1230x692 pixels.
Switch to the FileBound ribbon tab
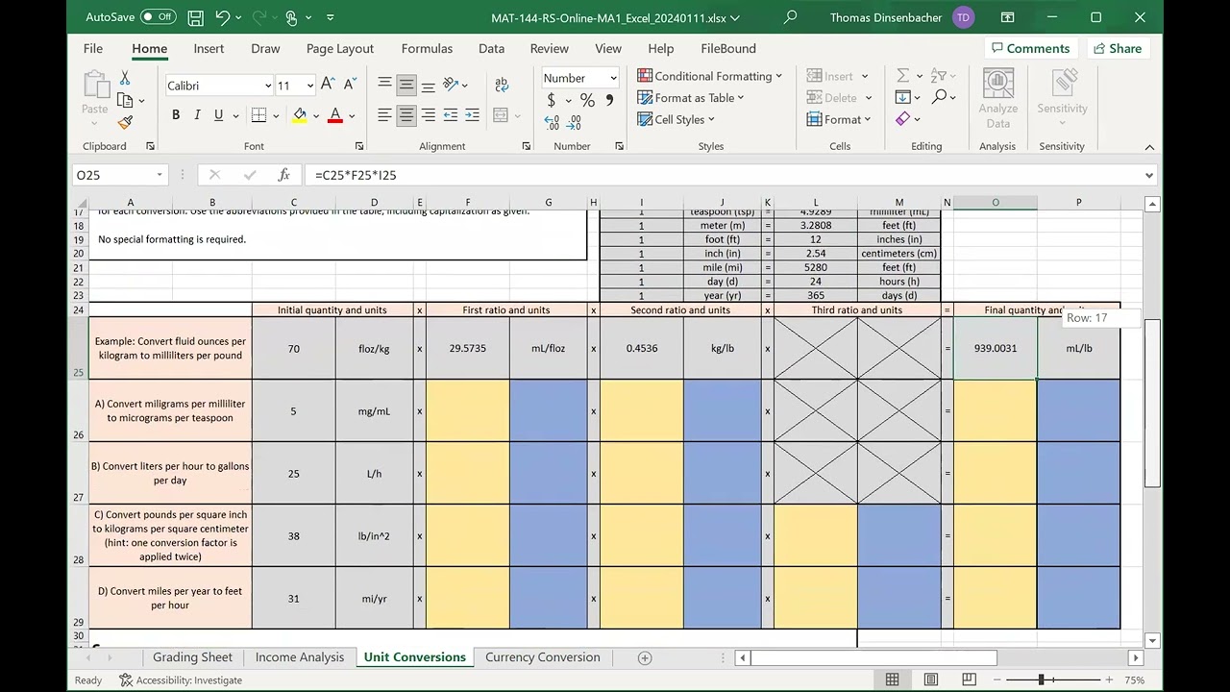tap(728, 48)
